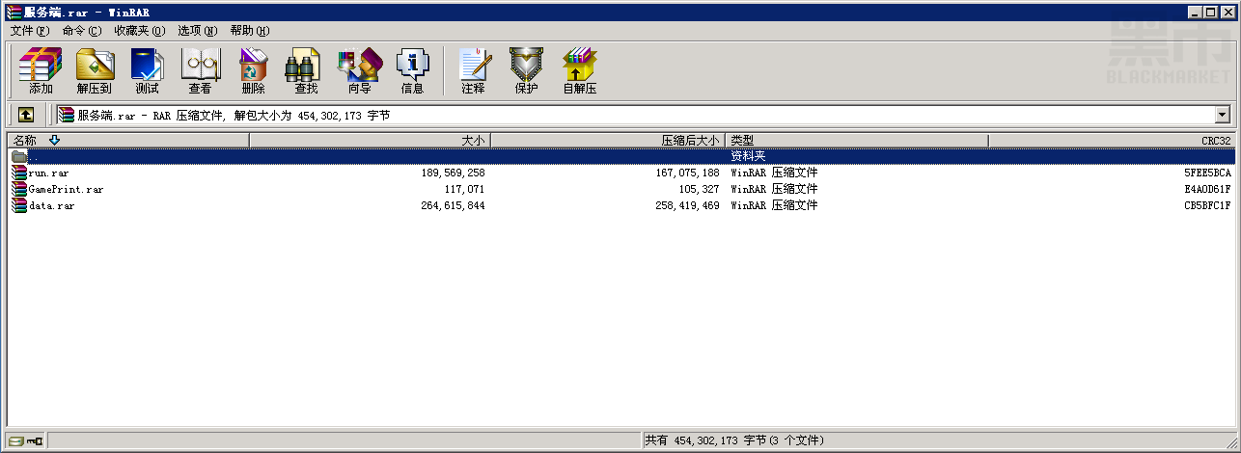The height and width of the screenshot is (453, 1241).
Task: Click size value 117,071
Action: (x=464, y=189)
